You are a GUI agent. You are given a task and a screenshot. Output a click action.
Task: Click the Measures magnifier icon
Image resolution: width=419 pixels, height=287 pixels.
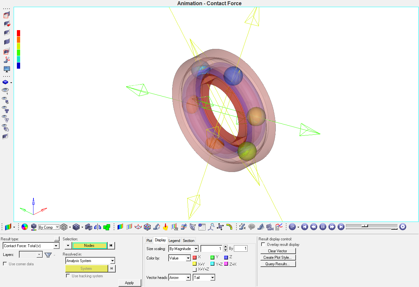(211, 227)
